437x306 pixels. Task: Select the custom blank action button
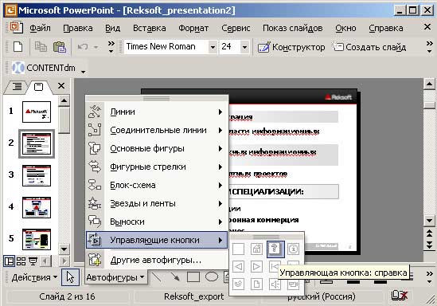(x=238, y=249)
